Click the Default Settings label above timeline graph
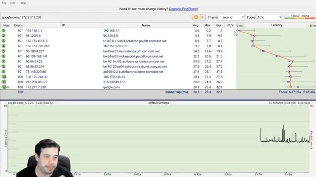Image resolution: width=316 pixels, height=177 pixels. (158, 103)
